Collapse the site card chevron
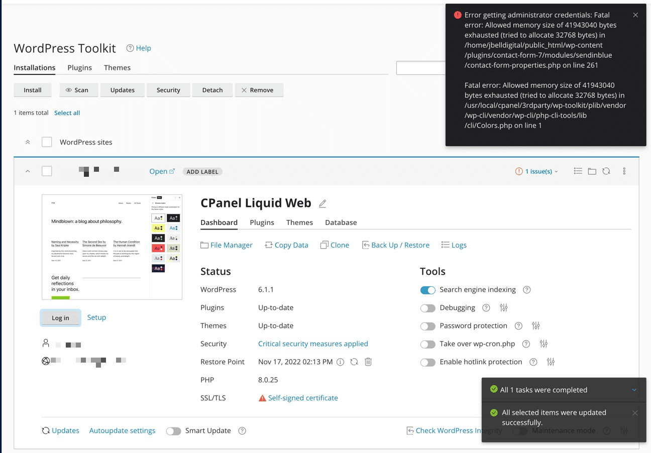This screenshot has width=651, height=453. 28,171
